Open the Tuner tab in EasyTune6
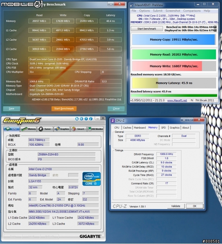This screenshot has width=222, height=244. pyautogui.click(x=45, y=129)
